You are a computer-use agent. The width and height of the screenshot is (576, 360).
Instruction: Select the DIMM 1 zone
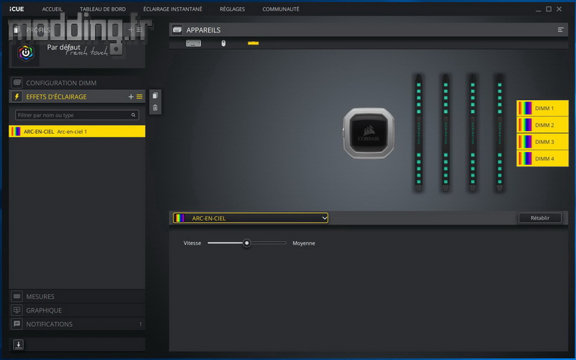click(543, 109)
